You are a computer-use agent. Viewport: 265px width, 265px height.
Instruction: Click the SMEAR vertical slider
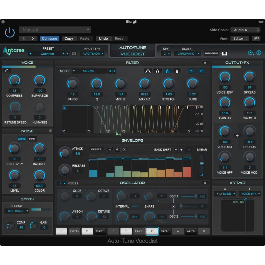click(202, 164)
